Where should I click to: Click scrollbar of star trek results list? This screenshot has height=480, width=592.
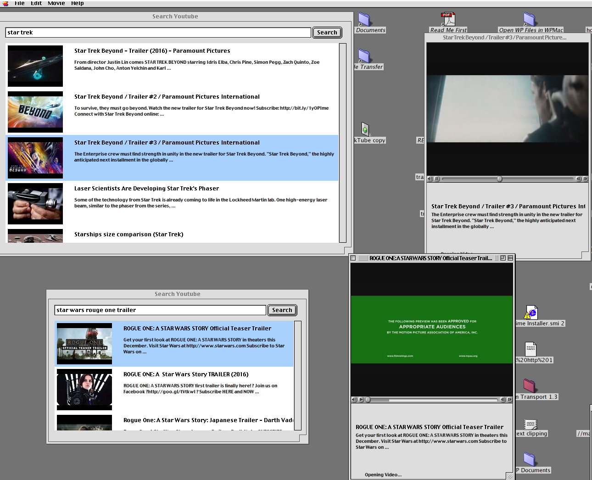(x=343, y=143)
